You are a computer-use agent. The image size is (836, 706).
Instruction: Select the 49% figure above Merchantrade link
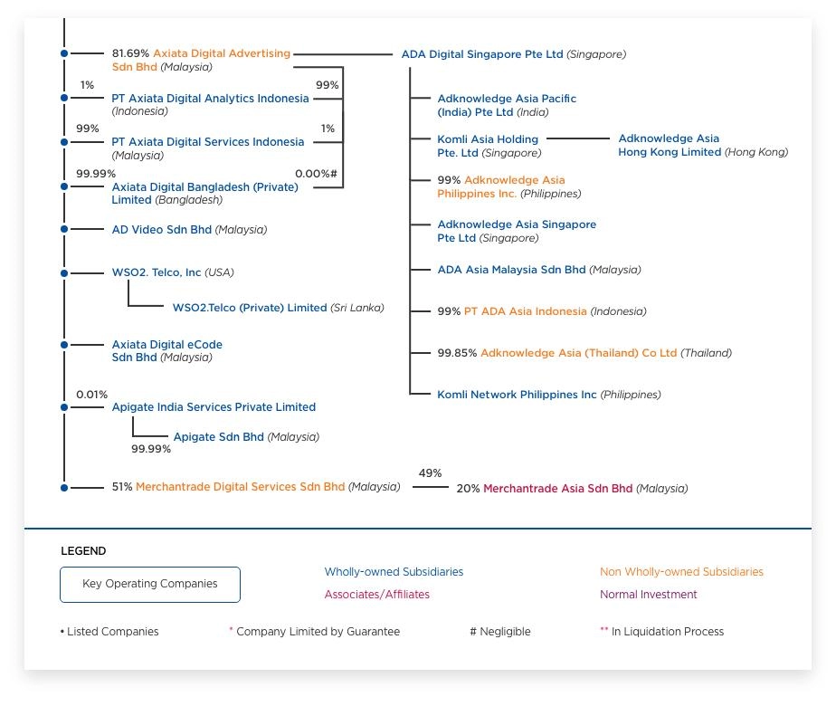[431, 473]
